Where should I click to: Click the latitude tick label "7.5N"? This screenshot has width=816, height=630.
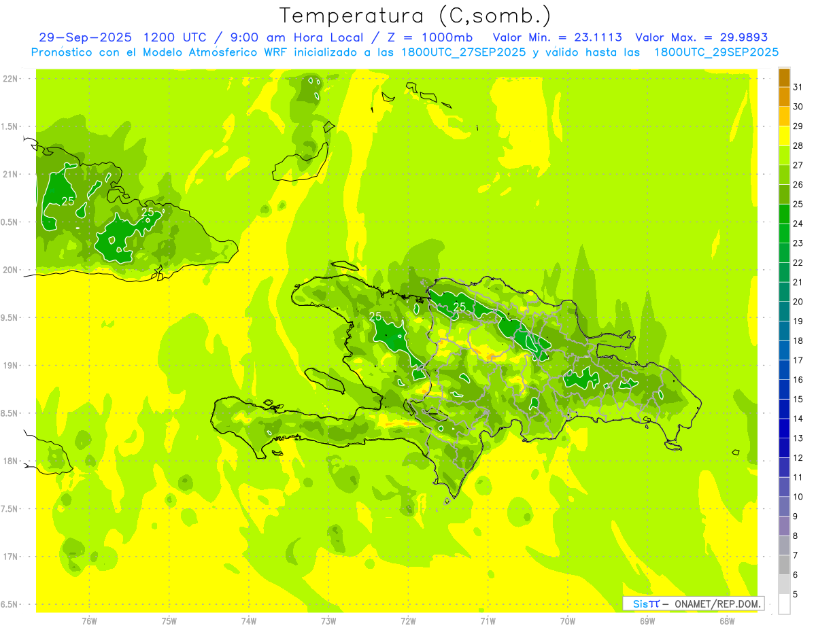point(10,509)
